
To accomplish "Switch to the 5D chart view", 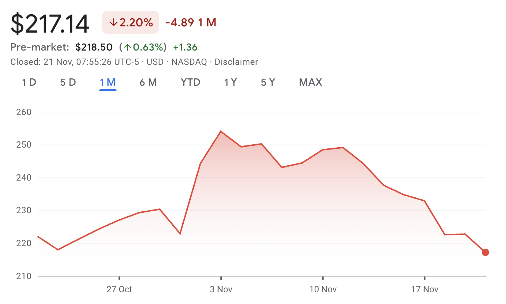I will point(68,82).
